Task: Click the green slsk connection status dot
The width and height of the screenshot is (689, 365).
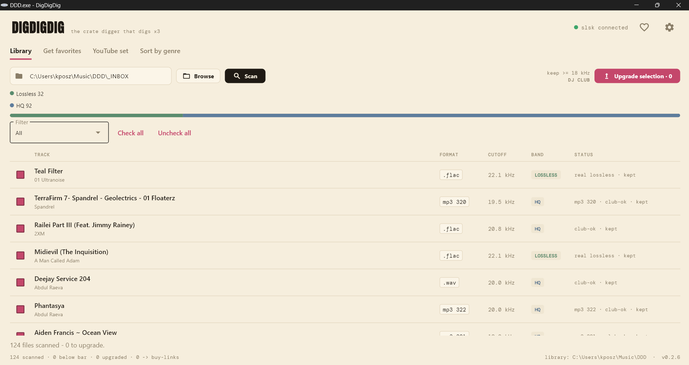Action: (x=576, y=27)
